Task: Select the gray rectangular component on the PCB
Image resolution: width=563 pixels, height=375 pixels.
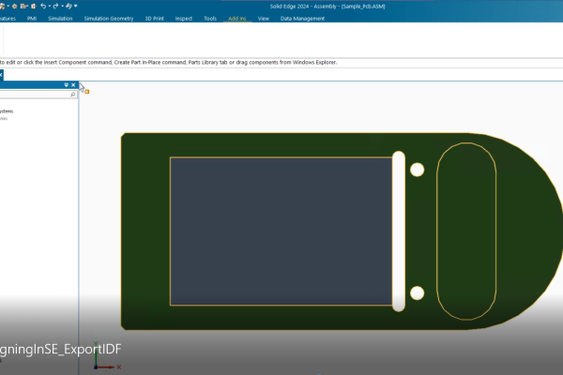Action: coord(281,231)
